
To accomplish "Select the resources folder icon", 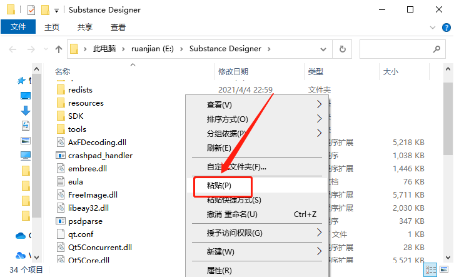I will click(61, 103).
